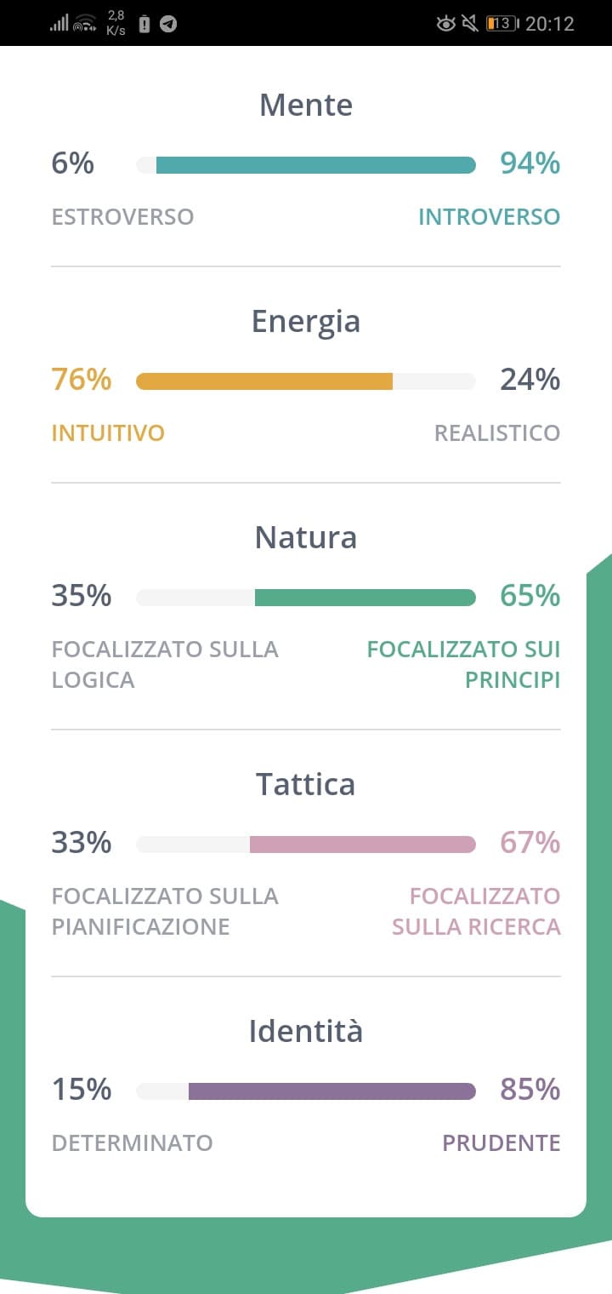Tap the 20:12 clock
The height and width of the screenshot is (1294, 612).
550,24
